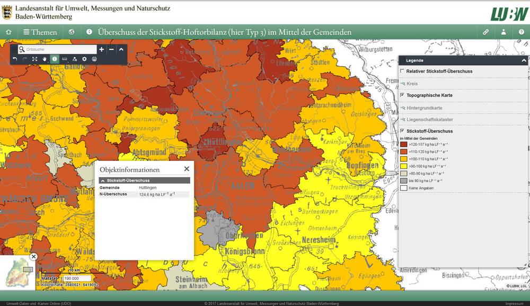Zoom in with the plus button
The height and width of the screenshot is (306, 530).
102,49
